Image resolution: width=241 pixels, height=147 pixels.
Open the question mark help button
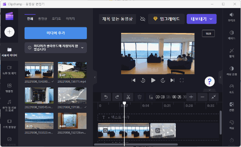coord(210,81)
